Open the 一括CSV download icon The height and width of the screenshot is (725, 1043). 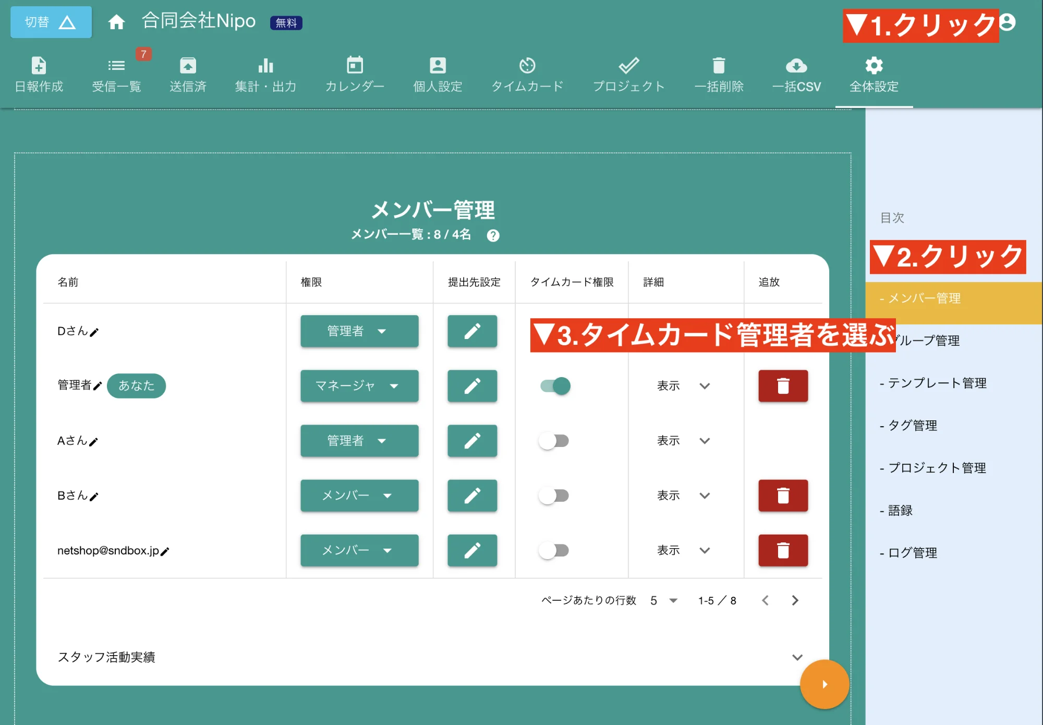(796, 73)
